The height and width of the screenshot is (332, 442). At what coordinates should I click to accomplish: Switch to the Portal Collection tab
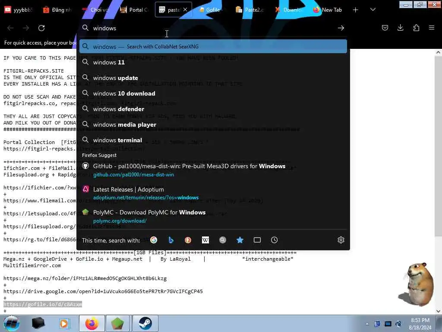click(x=134, y=10)
